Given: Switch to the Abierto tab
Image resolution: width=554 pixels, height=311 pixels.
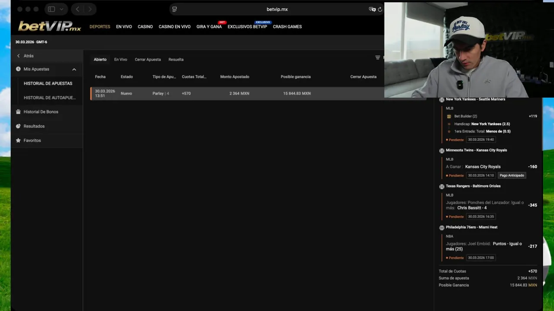Looking at the screenshot, I should pyautogui.click(x=100, y=60).
